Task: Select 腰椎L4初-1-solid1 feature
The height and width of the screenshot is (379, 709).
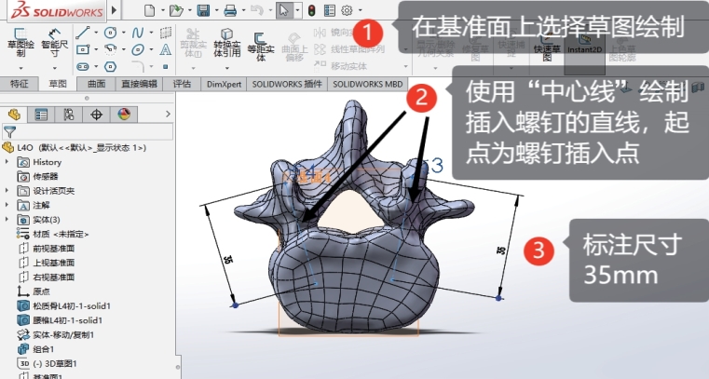Action: [x=60, y=320]
